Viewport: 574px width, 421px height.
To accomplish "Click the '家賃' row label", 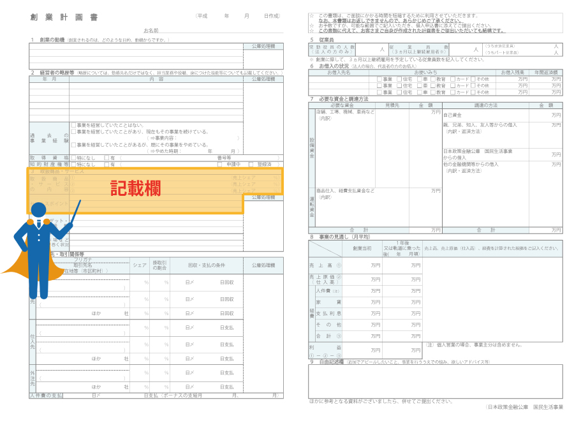I will pyautogui.click(x=328, y=302).
